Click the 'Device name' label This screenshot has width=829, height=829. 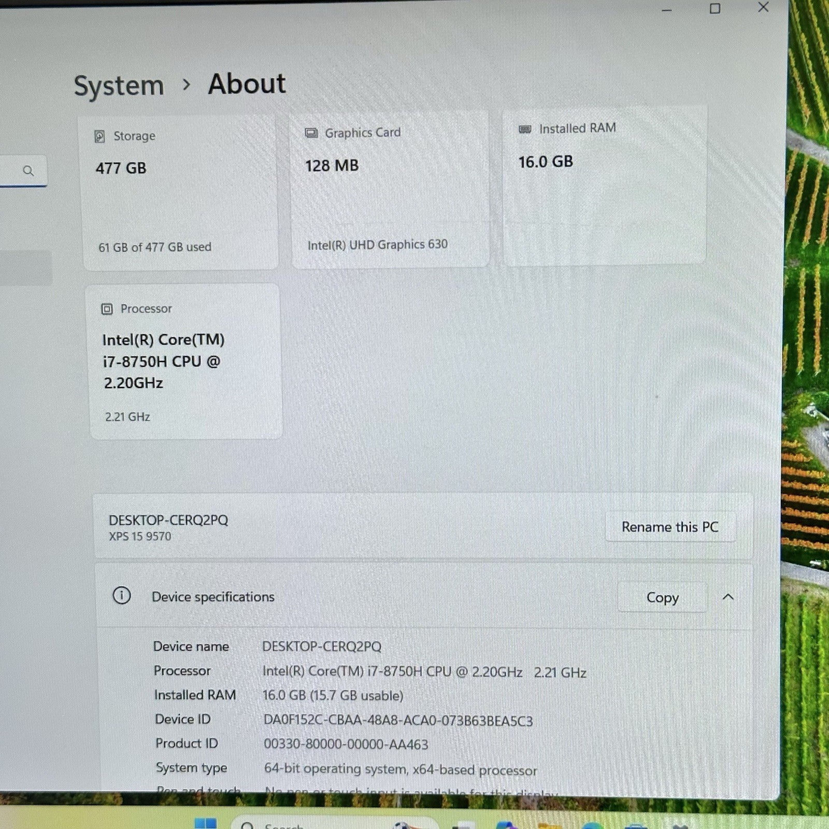click(191, 646)
